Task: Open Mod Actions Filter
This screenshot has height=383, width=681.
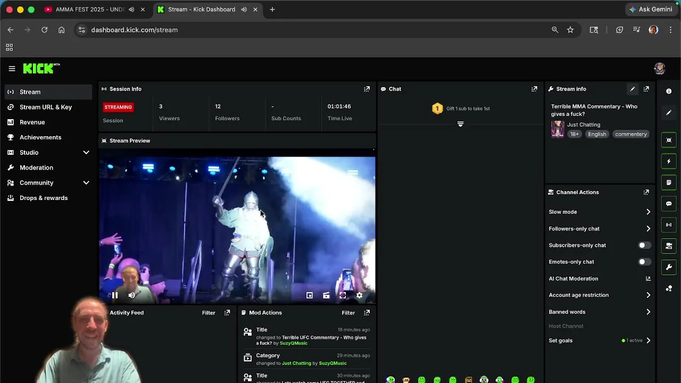Action: pyautogui.click(x=348, y=313)
